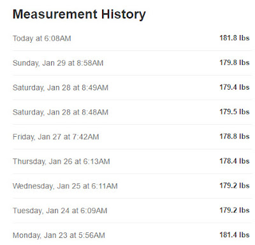Click the 181.8 lbs weight value
This screenshot has height=245, width=255.
pyautogui.click(x=235, y=38)
